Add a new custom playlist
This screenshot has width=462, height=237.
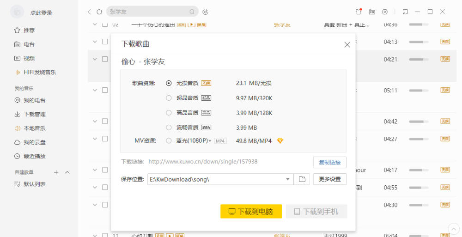(x=56, y=172)
